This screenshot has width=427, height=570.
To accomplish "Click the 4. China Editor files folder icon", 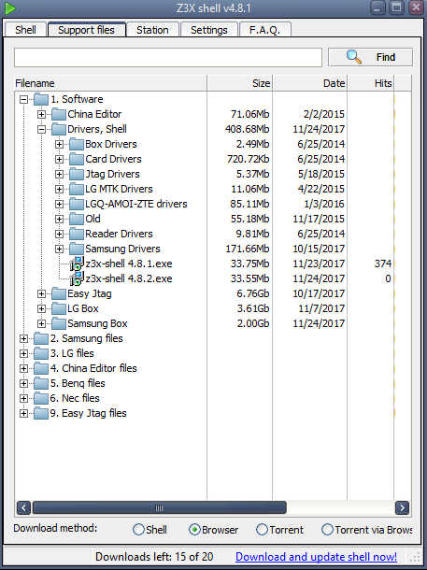I will point(41,368).
